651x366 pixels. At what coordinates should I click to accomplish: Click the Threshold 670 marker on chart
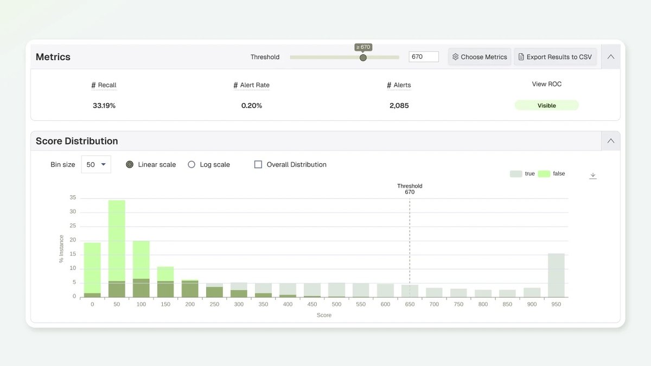click(410, 189)
